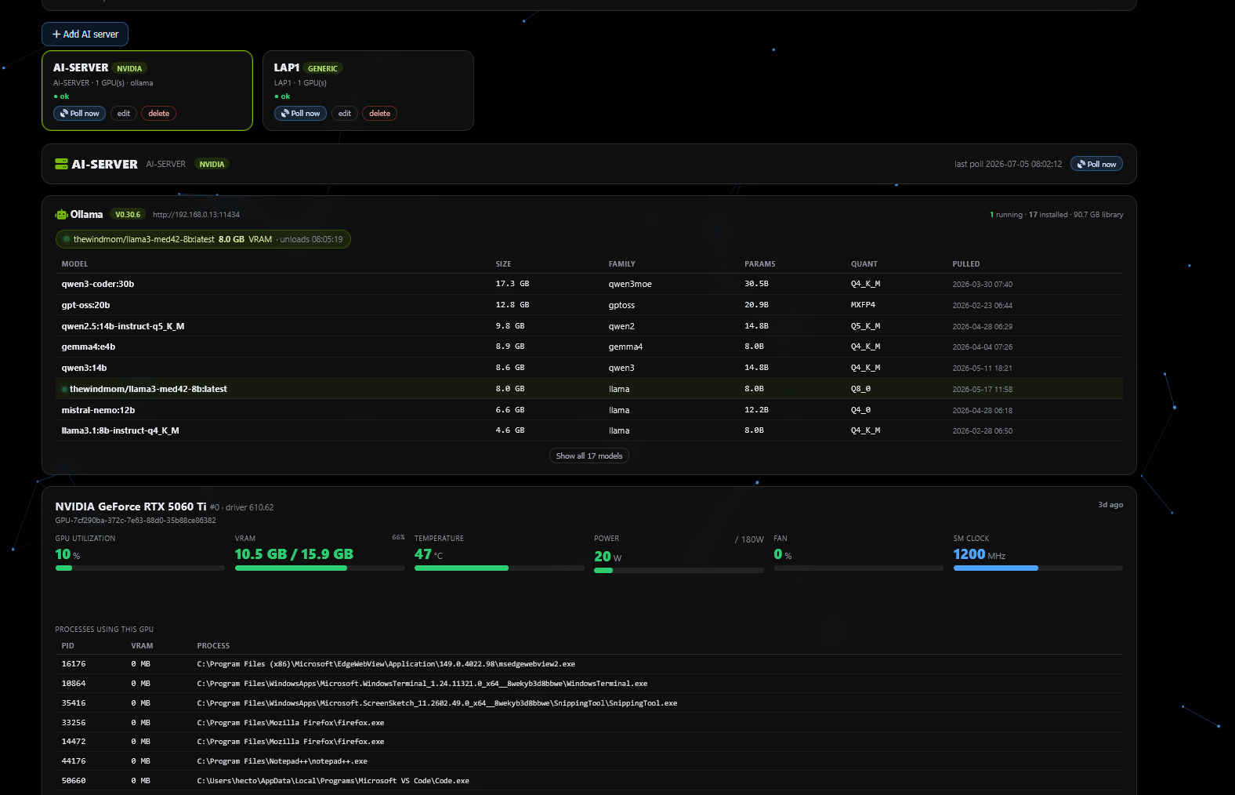
Task: Delete the LAP1 server entry
Action: (380, 114)
